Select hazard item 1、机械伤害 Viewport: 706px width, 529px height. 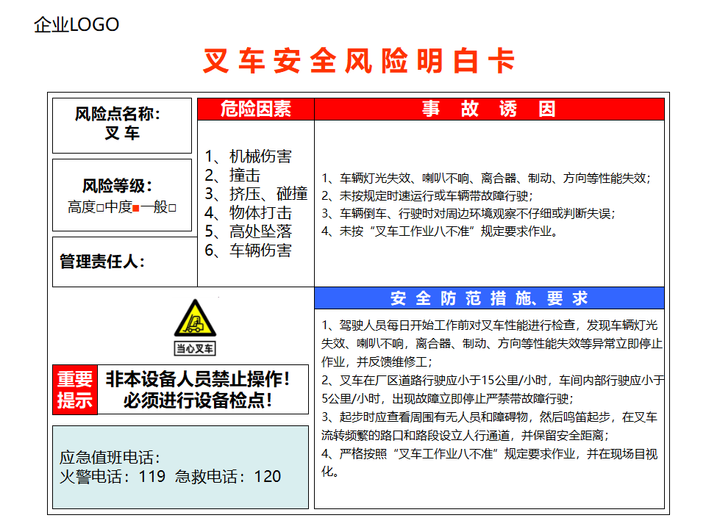[249, 156]
